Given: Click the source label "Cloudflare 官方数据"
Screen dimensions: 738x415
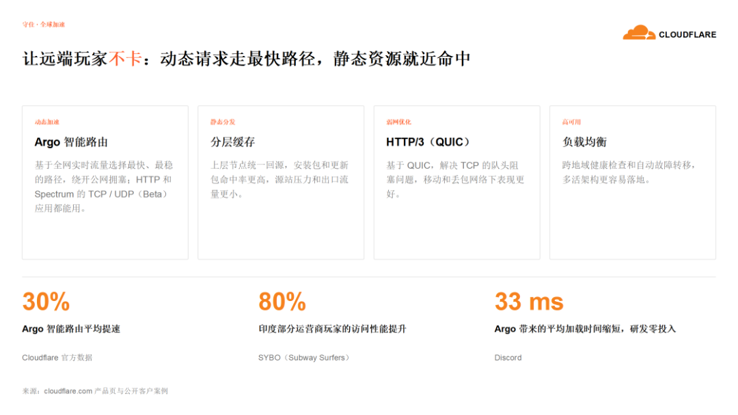Looking at the screenshot, I should tap(57, 358).
